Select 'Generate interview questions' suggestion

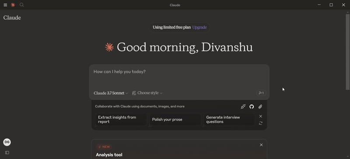(x=229, y=120)
